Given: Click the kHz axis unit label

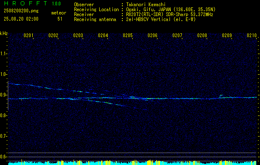Looking at the screenshot, I should point(4,33).
